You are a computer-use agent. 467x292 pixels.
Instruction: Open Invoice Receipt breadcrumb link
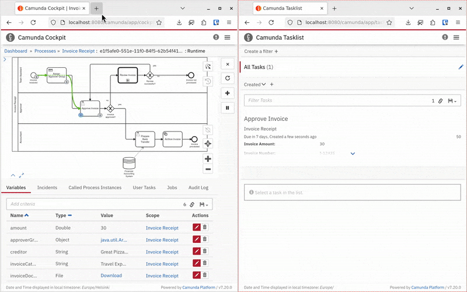[x=78, y=51]
